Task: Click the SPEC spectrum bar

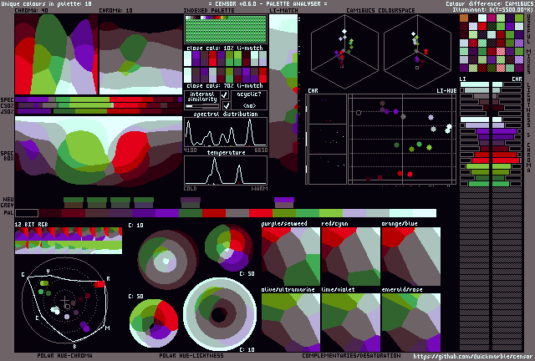Action: pyautogui.click(x=99, y=99)
